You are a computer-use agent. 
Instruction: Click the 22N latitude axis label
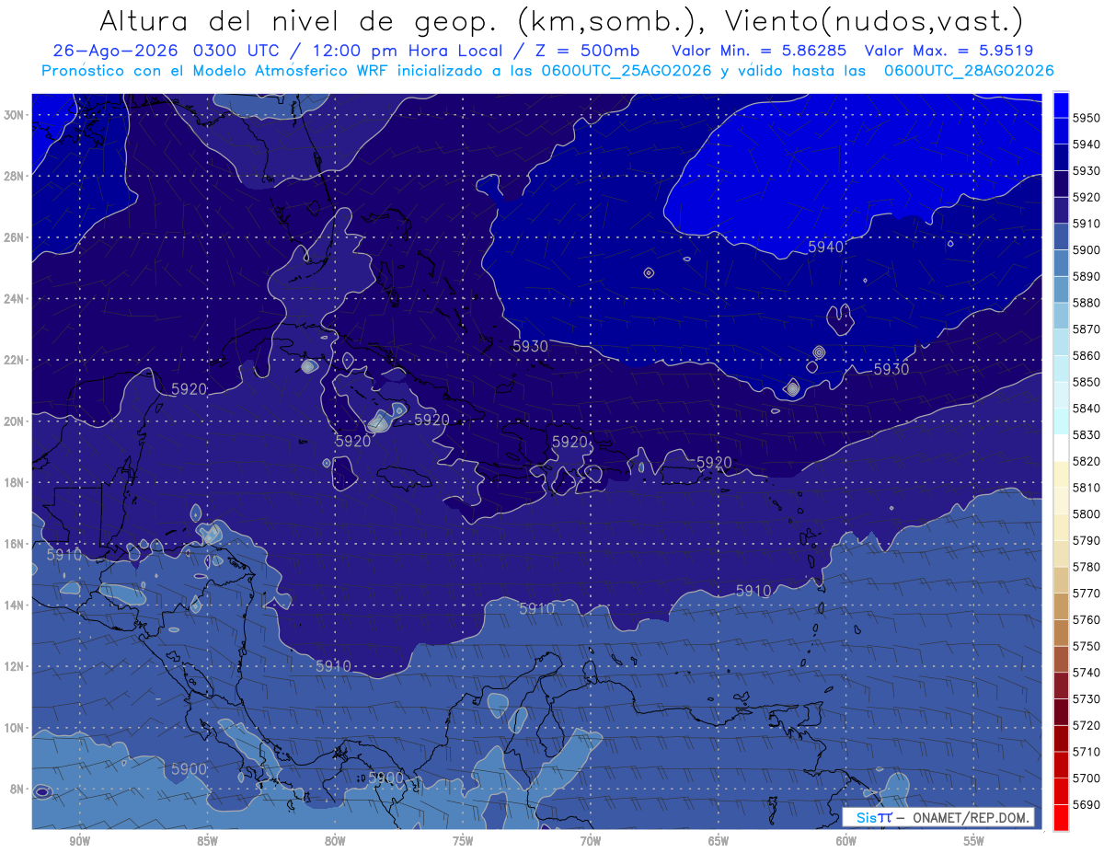point(15,360)
